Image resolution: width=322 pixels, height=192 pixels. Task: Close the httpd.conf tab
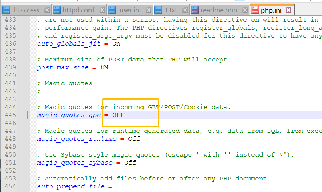pyautogui.click(x=102, y=10)
